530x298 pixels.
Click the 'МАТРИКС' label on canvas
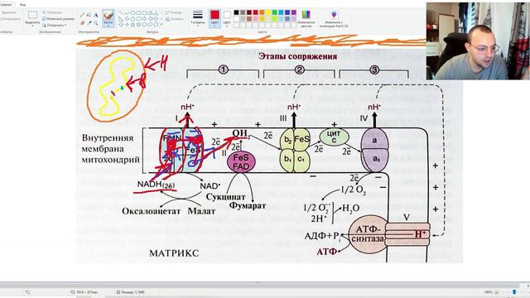pos(174,253)
